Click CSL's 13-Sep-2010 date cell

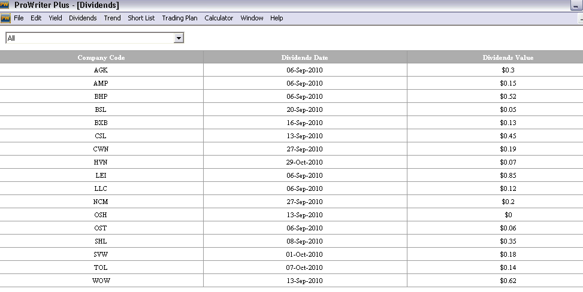304,136
